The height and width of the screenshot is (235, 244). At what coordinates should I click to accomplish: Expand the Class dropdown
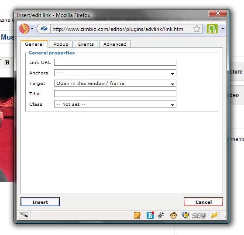coord(115,104)
